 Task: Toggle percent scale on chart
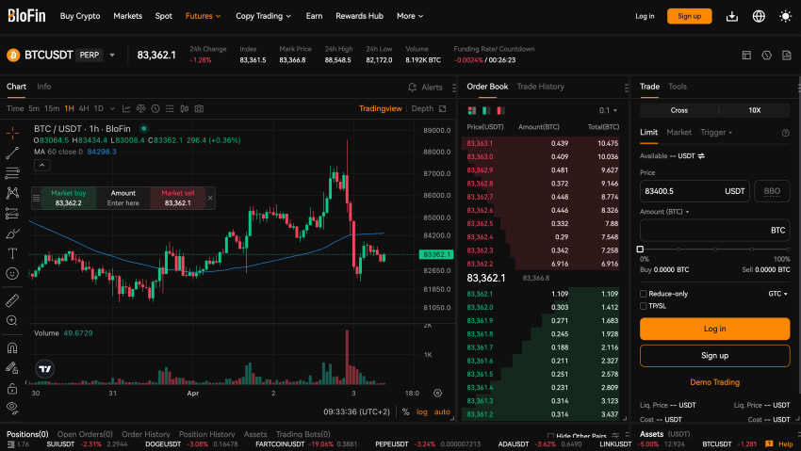(405, 411)
